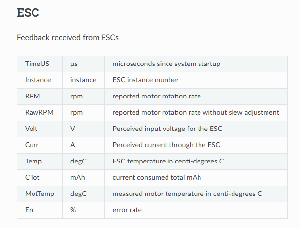Viewport: 300px width, 228px height.
Task: Select the Volt field name cell
Action: (39, 129)
